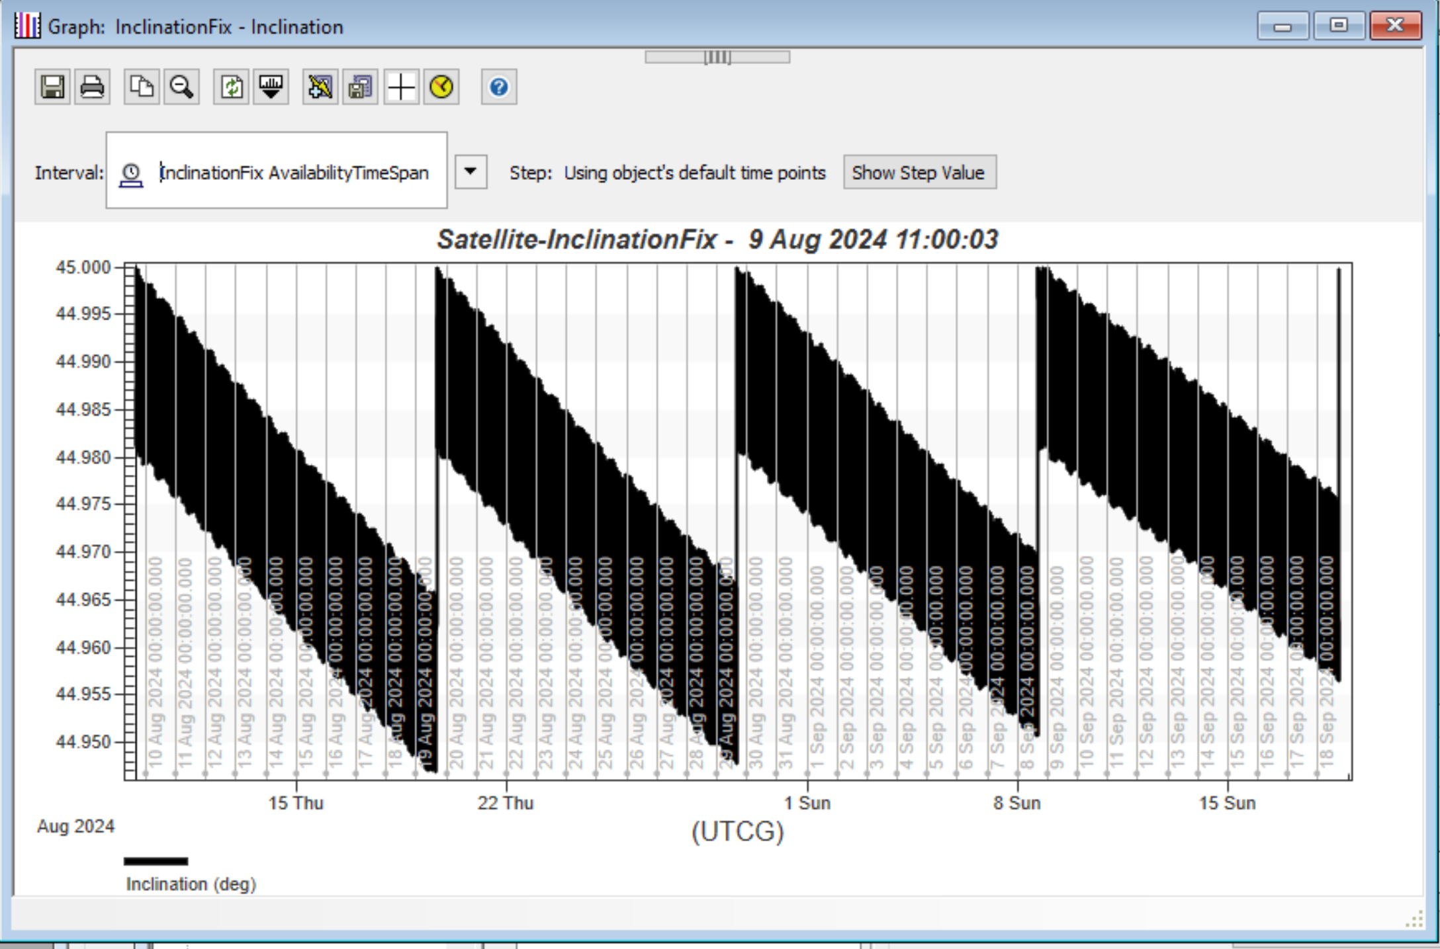Expand the Interval dropdown arrow
This screenshot has height=949, width=1440.
[471, 172]
